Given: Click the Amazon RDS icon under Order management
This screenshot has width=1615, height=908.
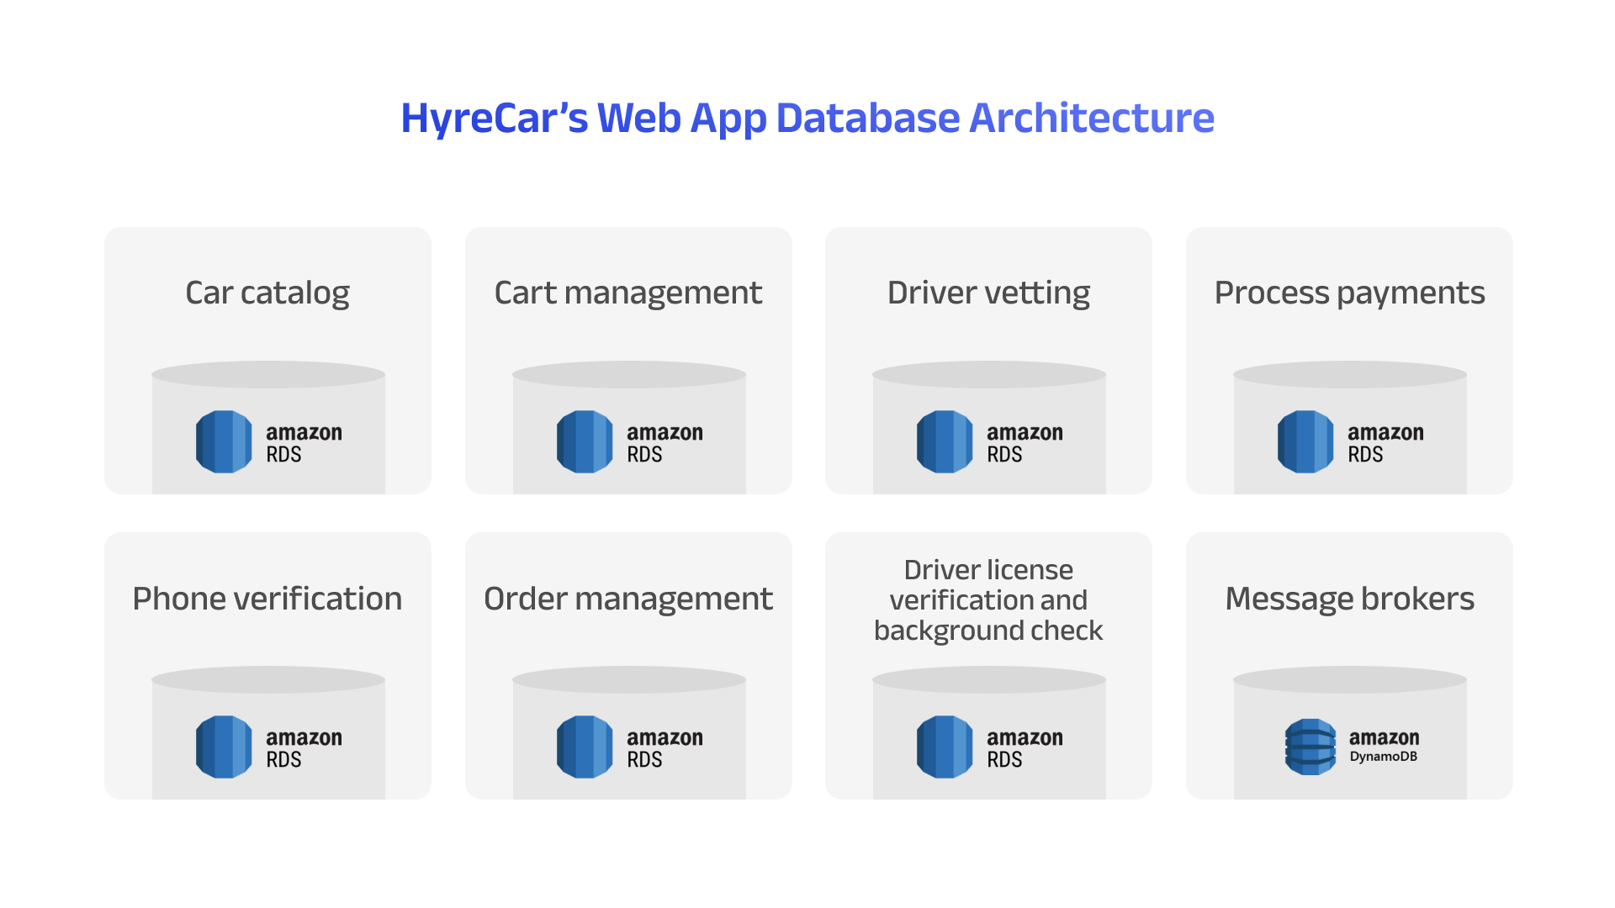Looking at the screenshot, I should point(585,747).
